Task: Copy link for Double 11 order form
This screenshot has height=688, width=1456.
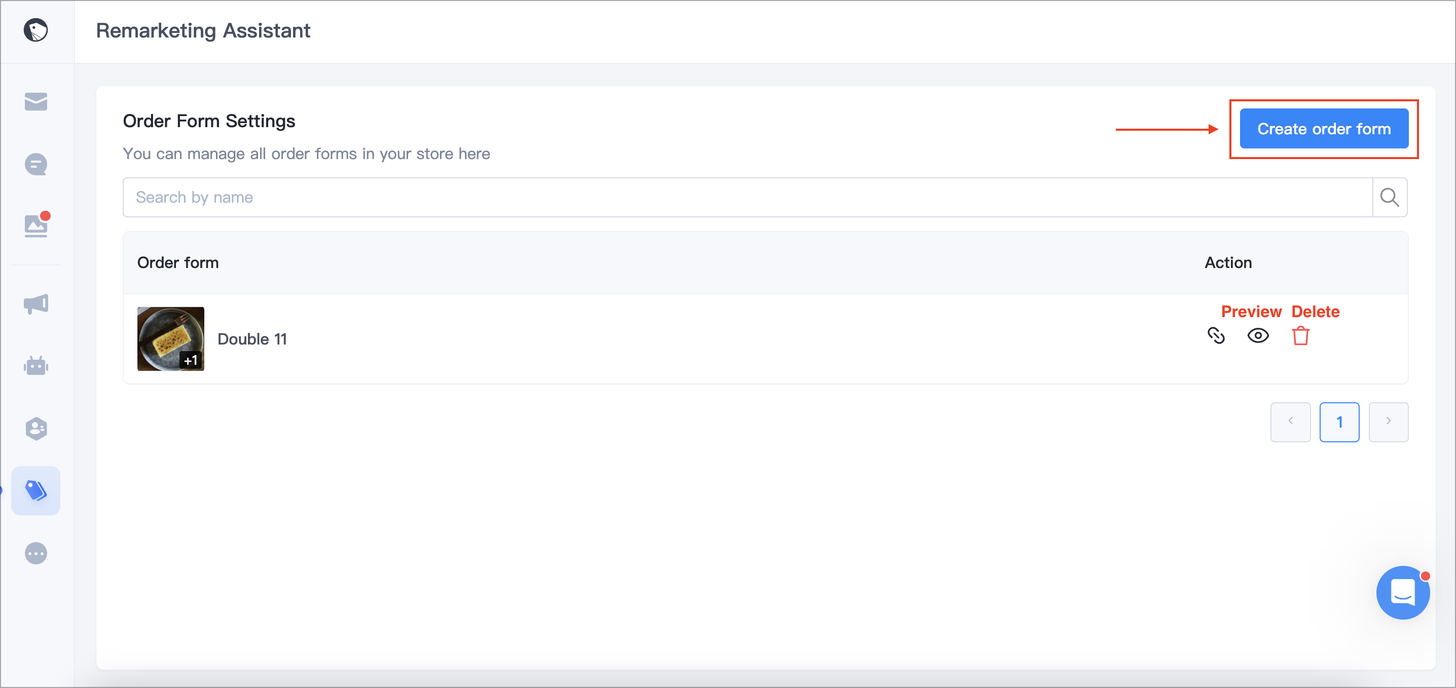Action: 1216,335
